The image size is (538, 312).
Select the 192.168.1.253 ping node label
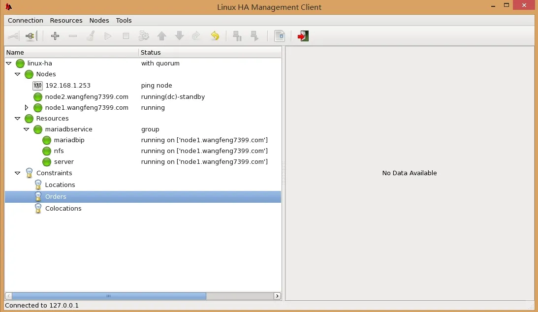tap(68, 85)
